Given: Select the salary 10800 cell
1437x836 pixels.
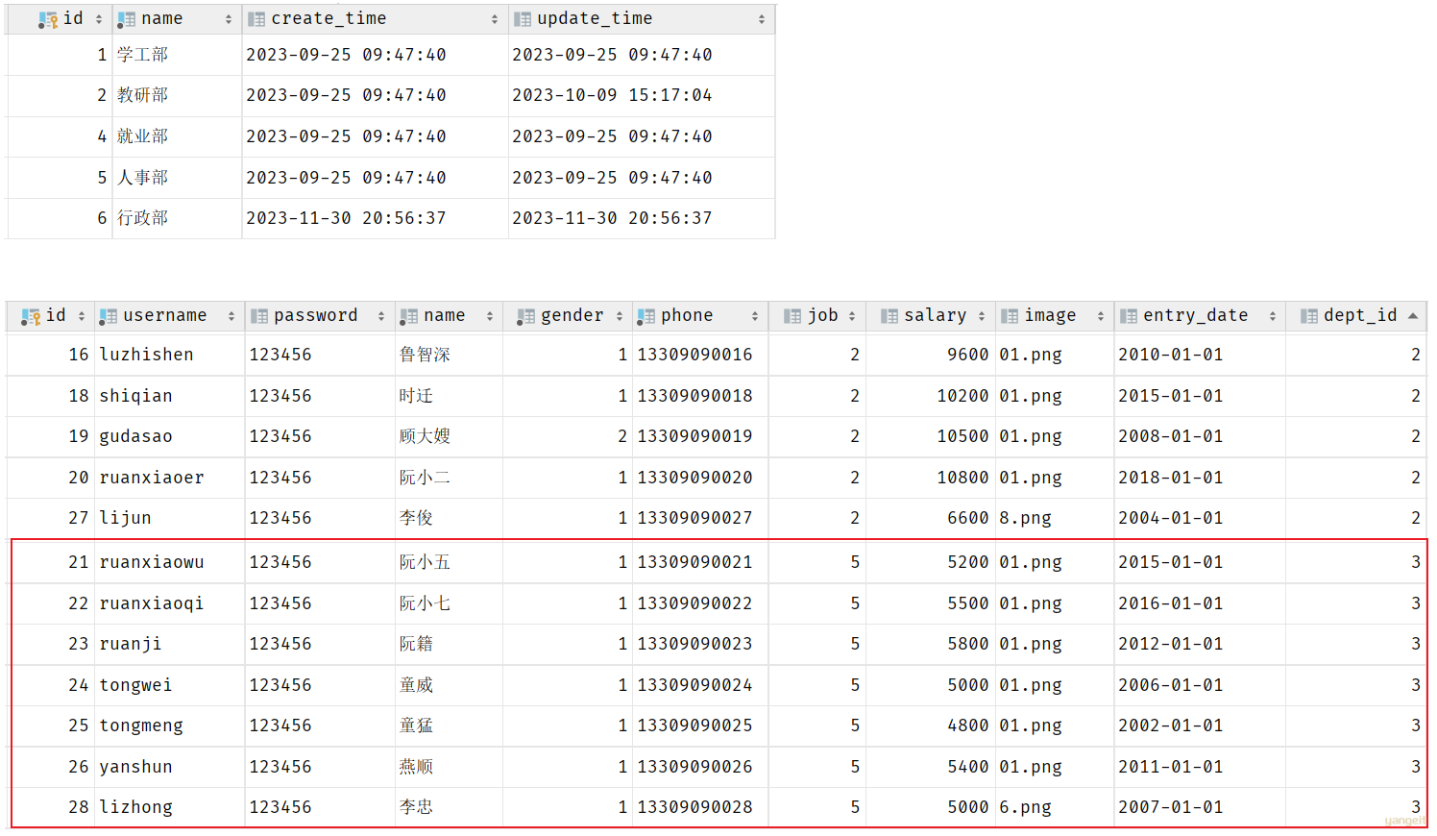Looking at the screenshot, I should pos(930,478).
